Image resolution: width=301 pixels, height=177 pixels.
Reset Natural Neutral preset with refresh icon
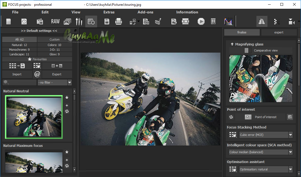(x=67, y=111)
